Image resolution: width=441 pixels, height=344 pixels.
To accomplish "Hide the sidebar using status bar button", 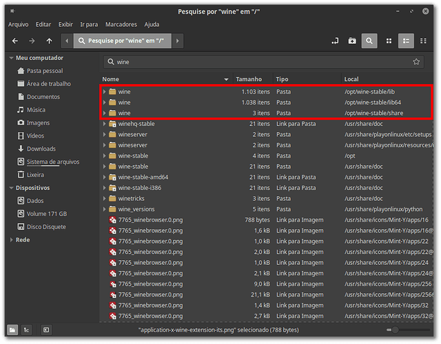I will [46, 330].
